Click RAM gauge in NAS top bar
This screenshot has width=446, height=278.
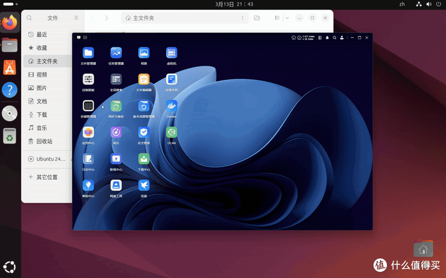[299, 37]
